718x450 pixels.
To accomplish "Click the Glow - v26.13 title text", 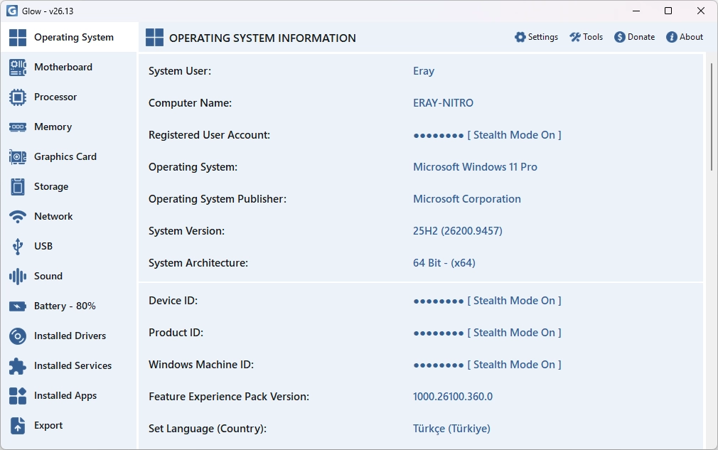I will pyautogui.click(x=48, y=11).
